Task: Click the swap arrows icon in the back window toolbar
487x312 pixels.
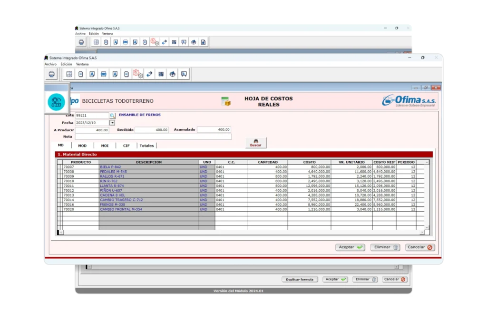Action: (164, 42)
